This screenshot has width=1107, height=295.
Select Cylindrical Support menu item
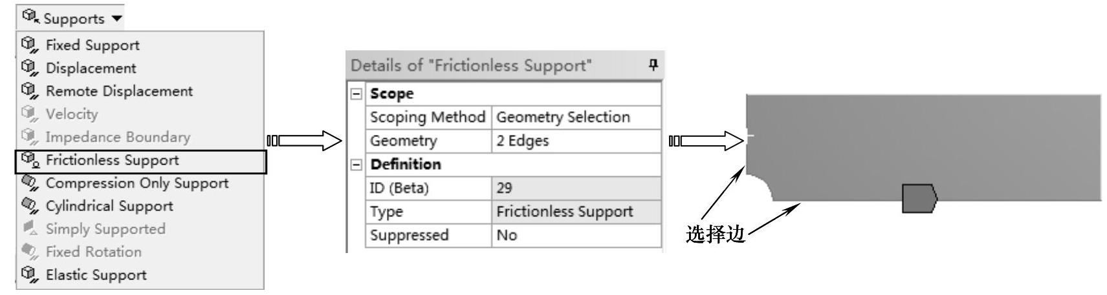click(109, 206)
